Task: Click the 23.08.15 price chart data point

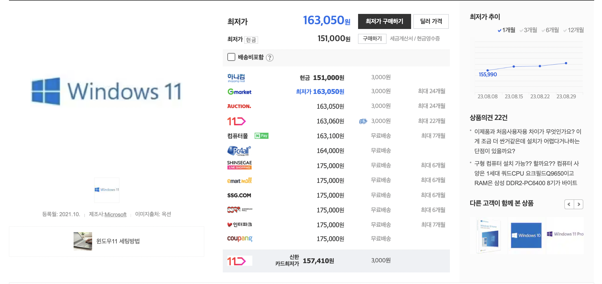Action: coord(514,67)
